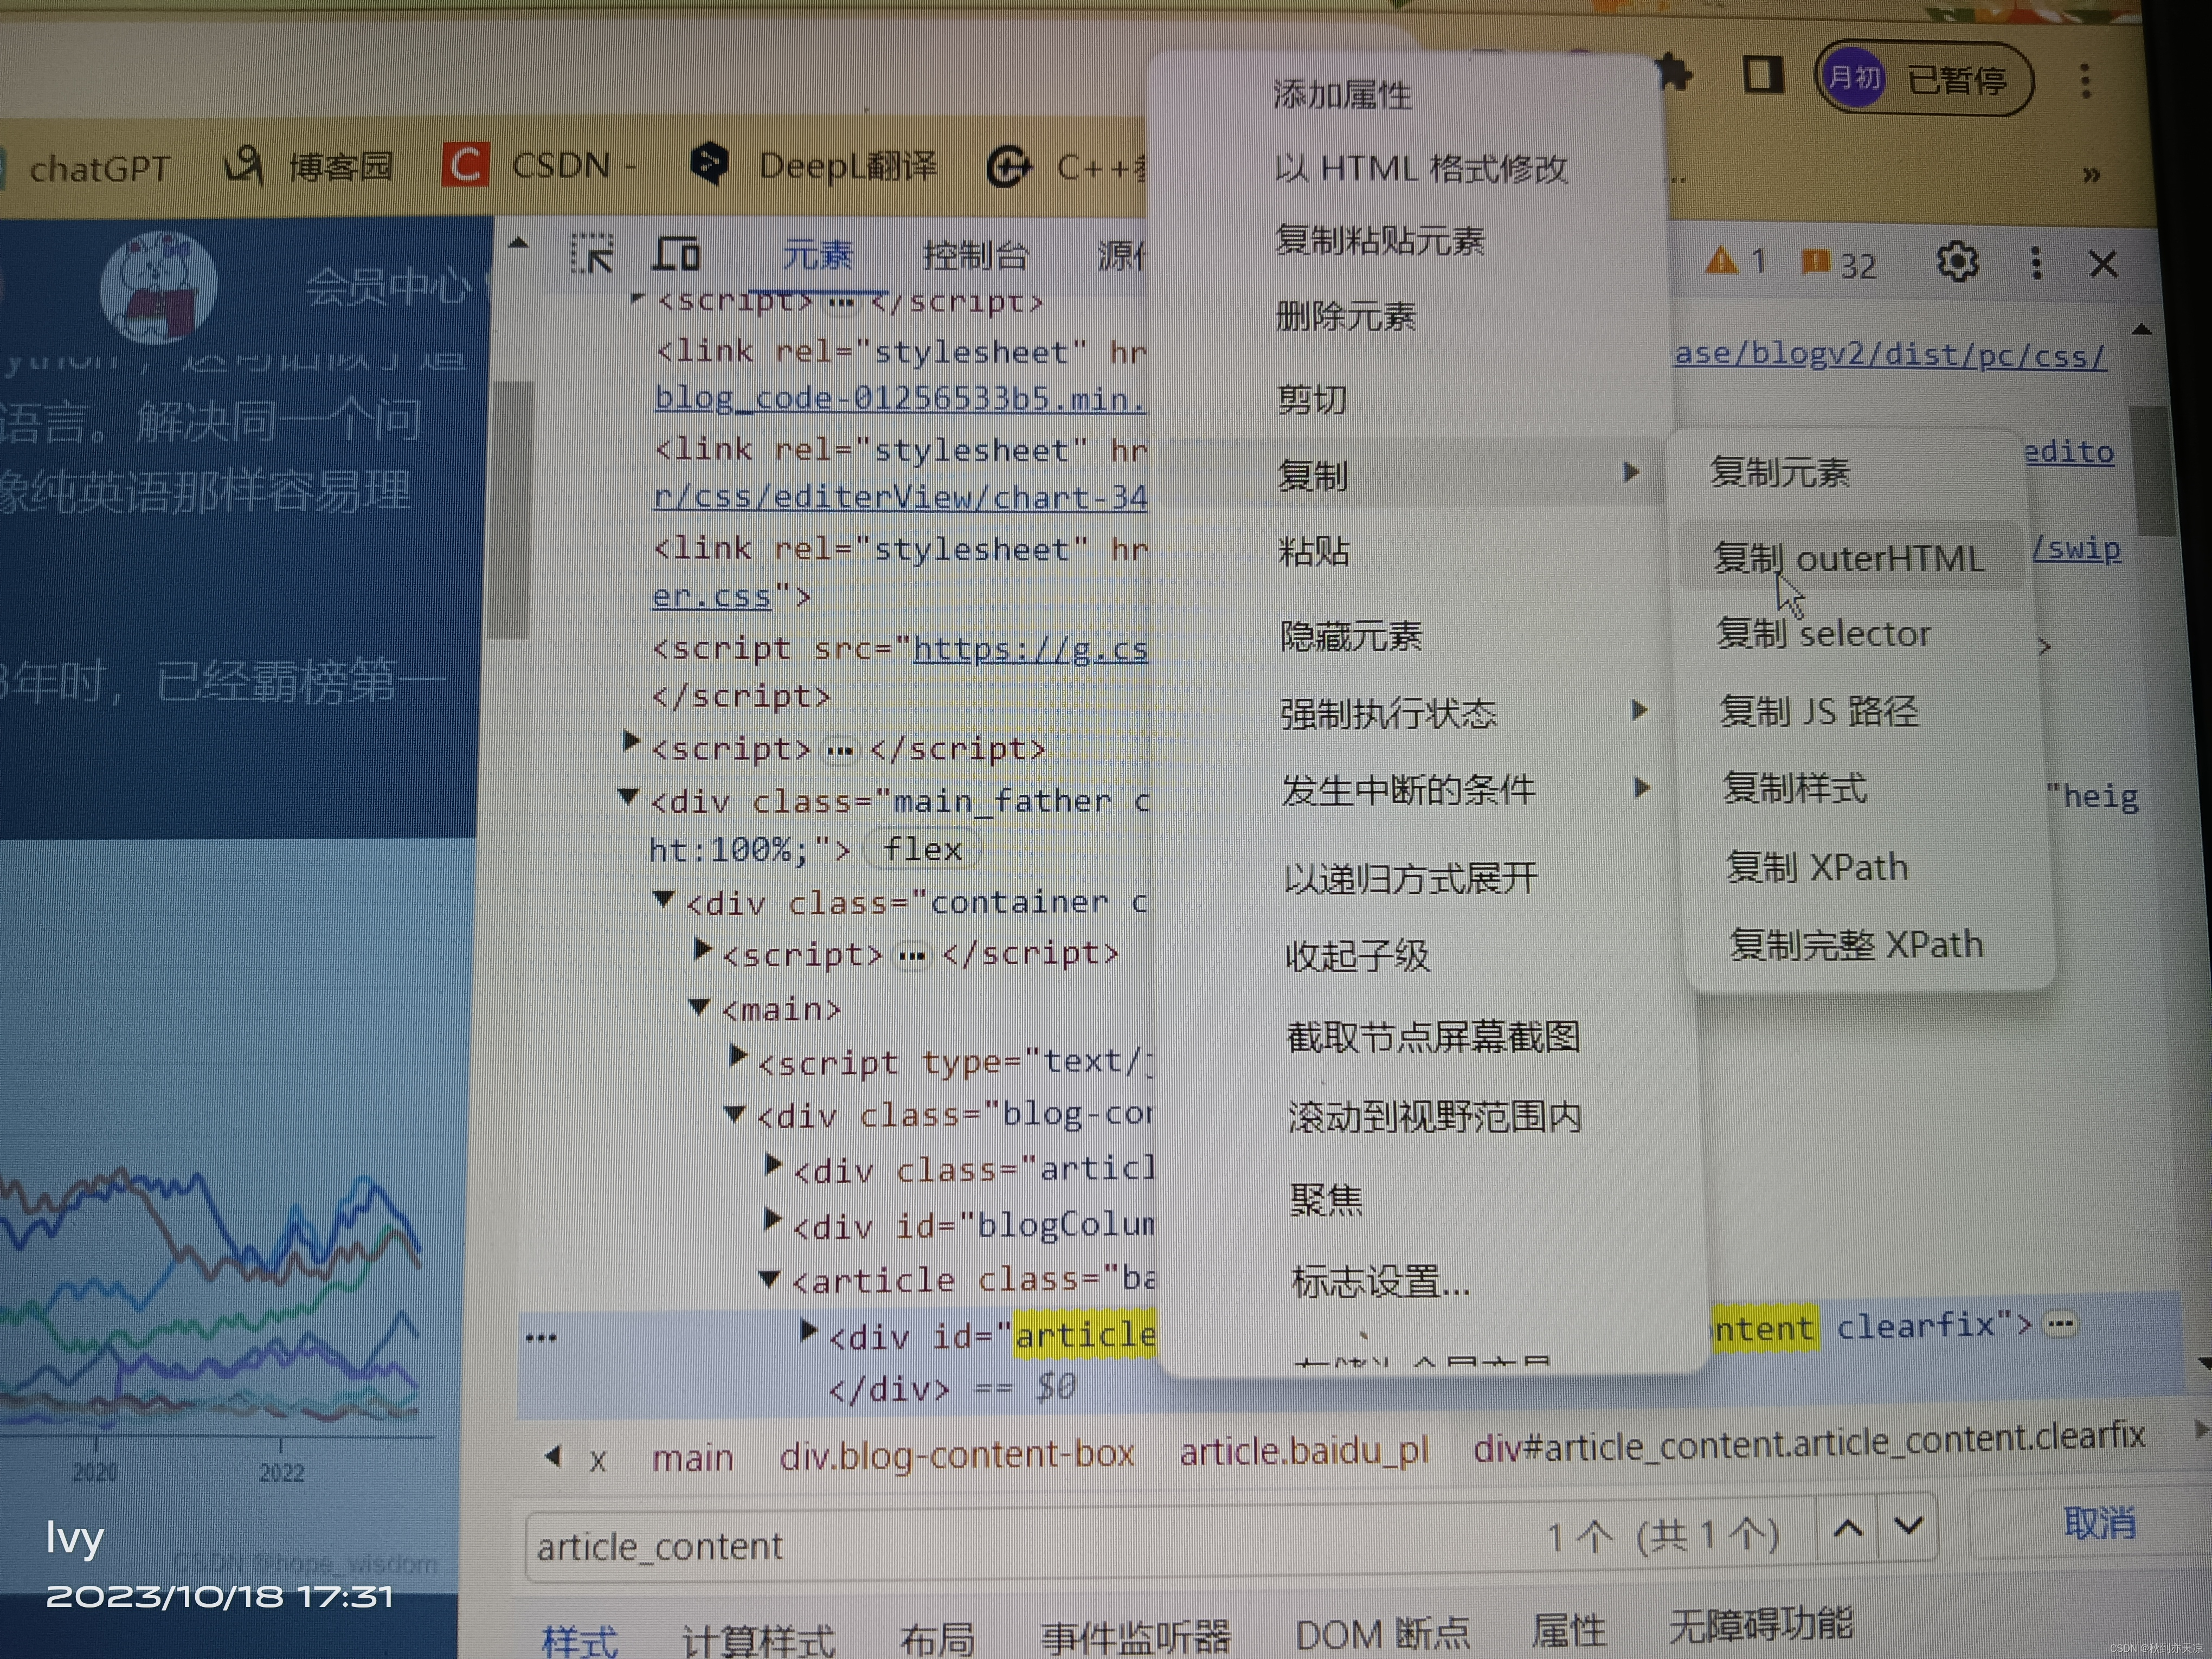Jump to previous search result with up arrow
This screenshot has width=2212, height=1659.
point(1848,1529)
